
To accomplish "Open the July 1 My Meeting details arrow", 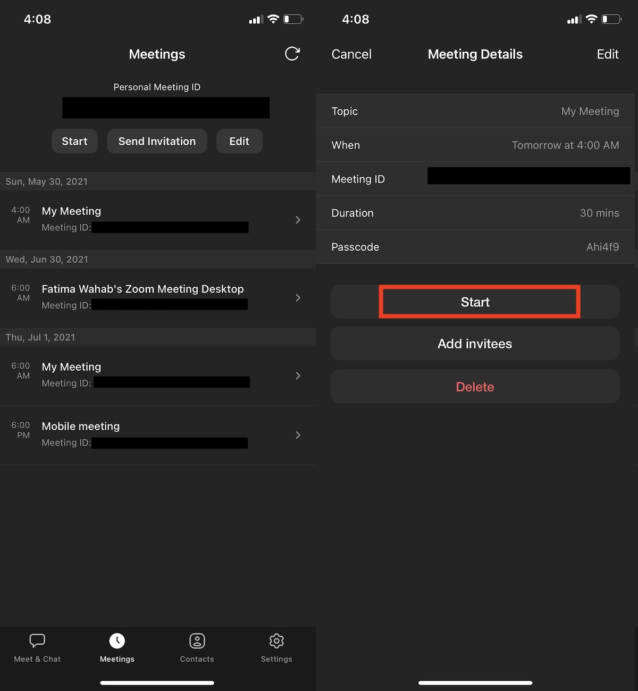I will click(x=298, y=376).
